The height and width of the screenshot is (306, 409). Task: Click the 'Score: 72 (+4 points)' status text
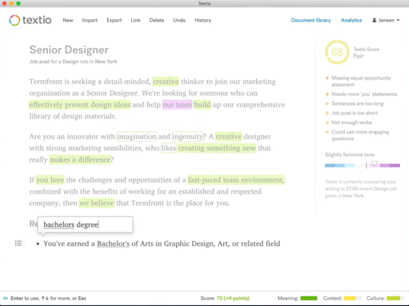coord(225,298)
